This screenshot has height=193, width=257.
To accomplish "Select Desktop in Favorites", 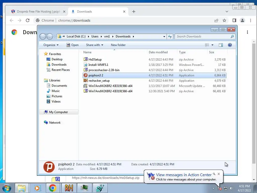I will [57, 59].
